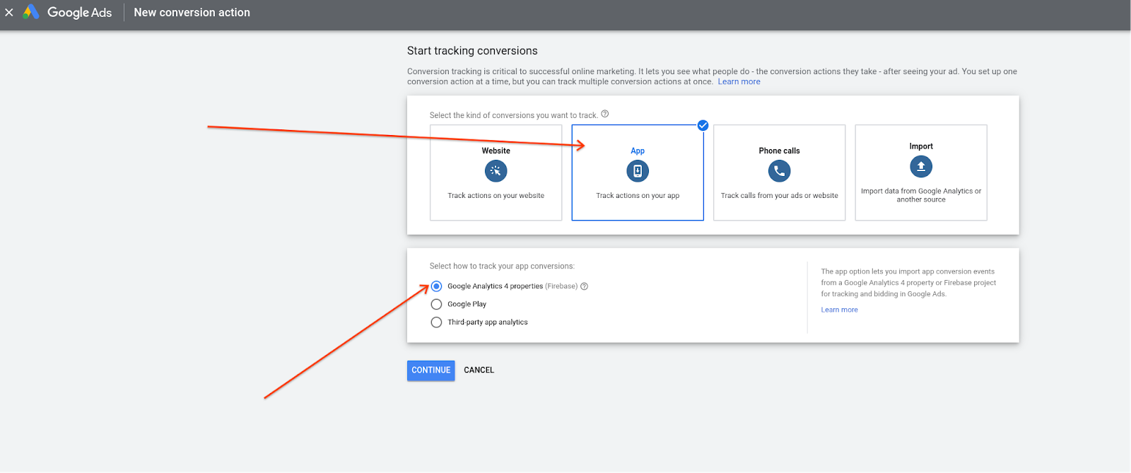
Task: Close the New conversion action dialog
Action: coord(9,13)
